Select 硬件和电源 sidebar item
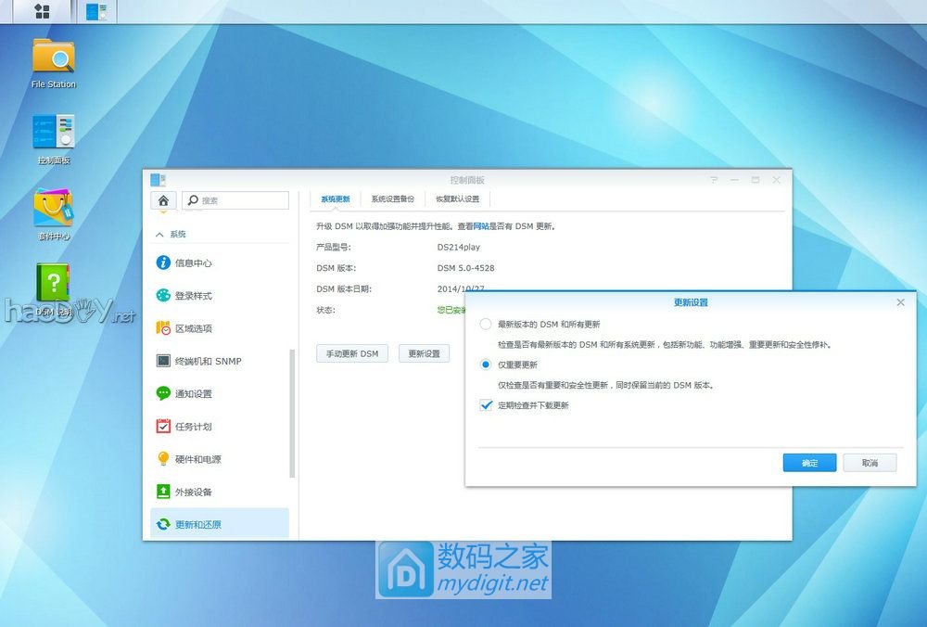Screen dimensions: 927x627 [197, 459]
